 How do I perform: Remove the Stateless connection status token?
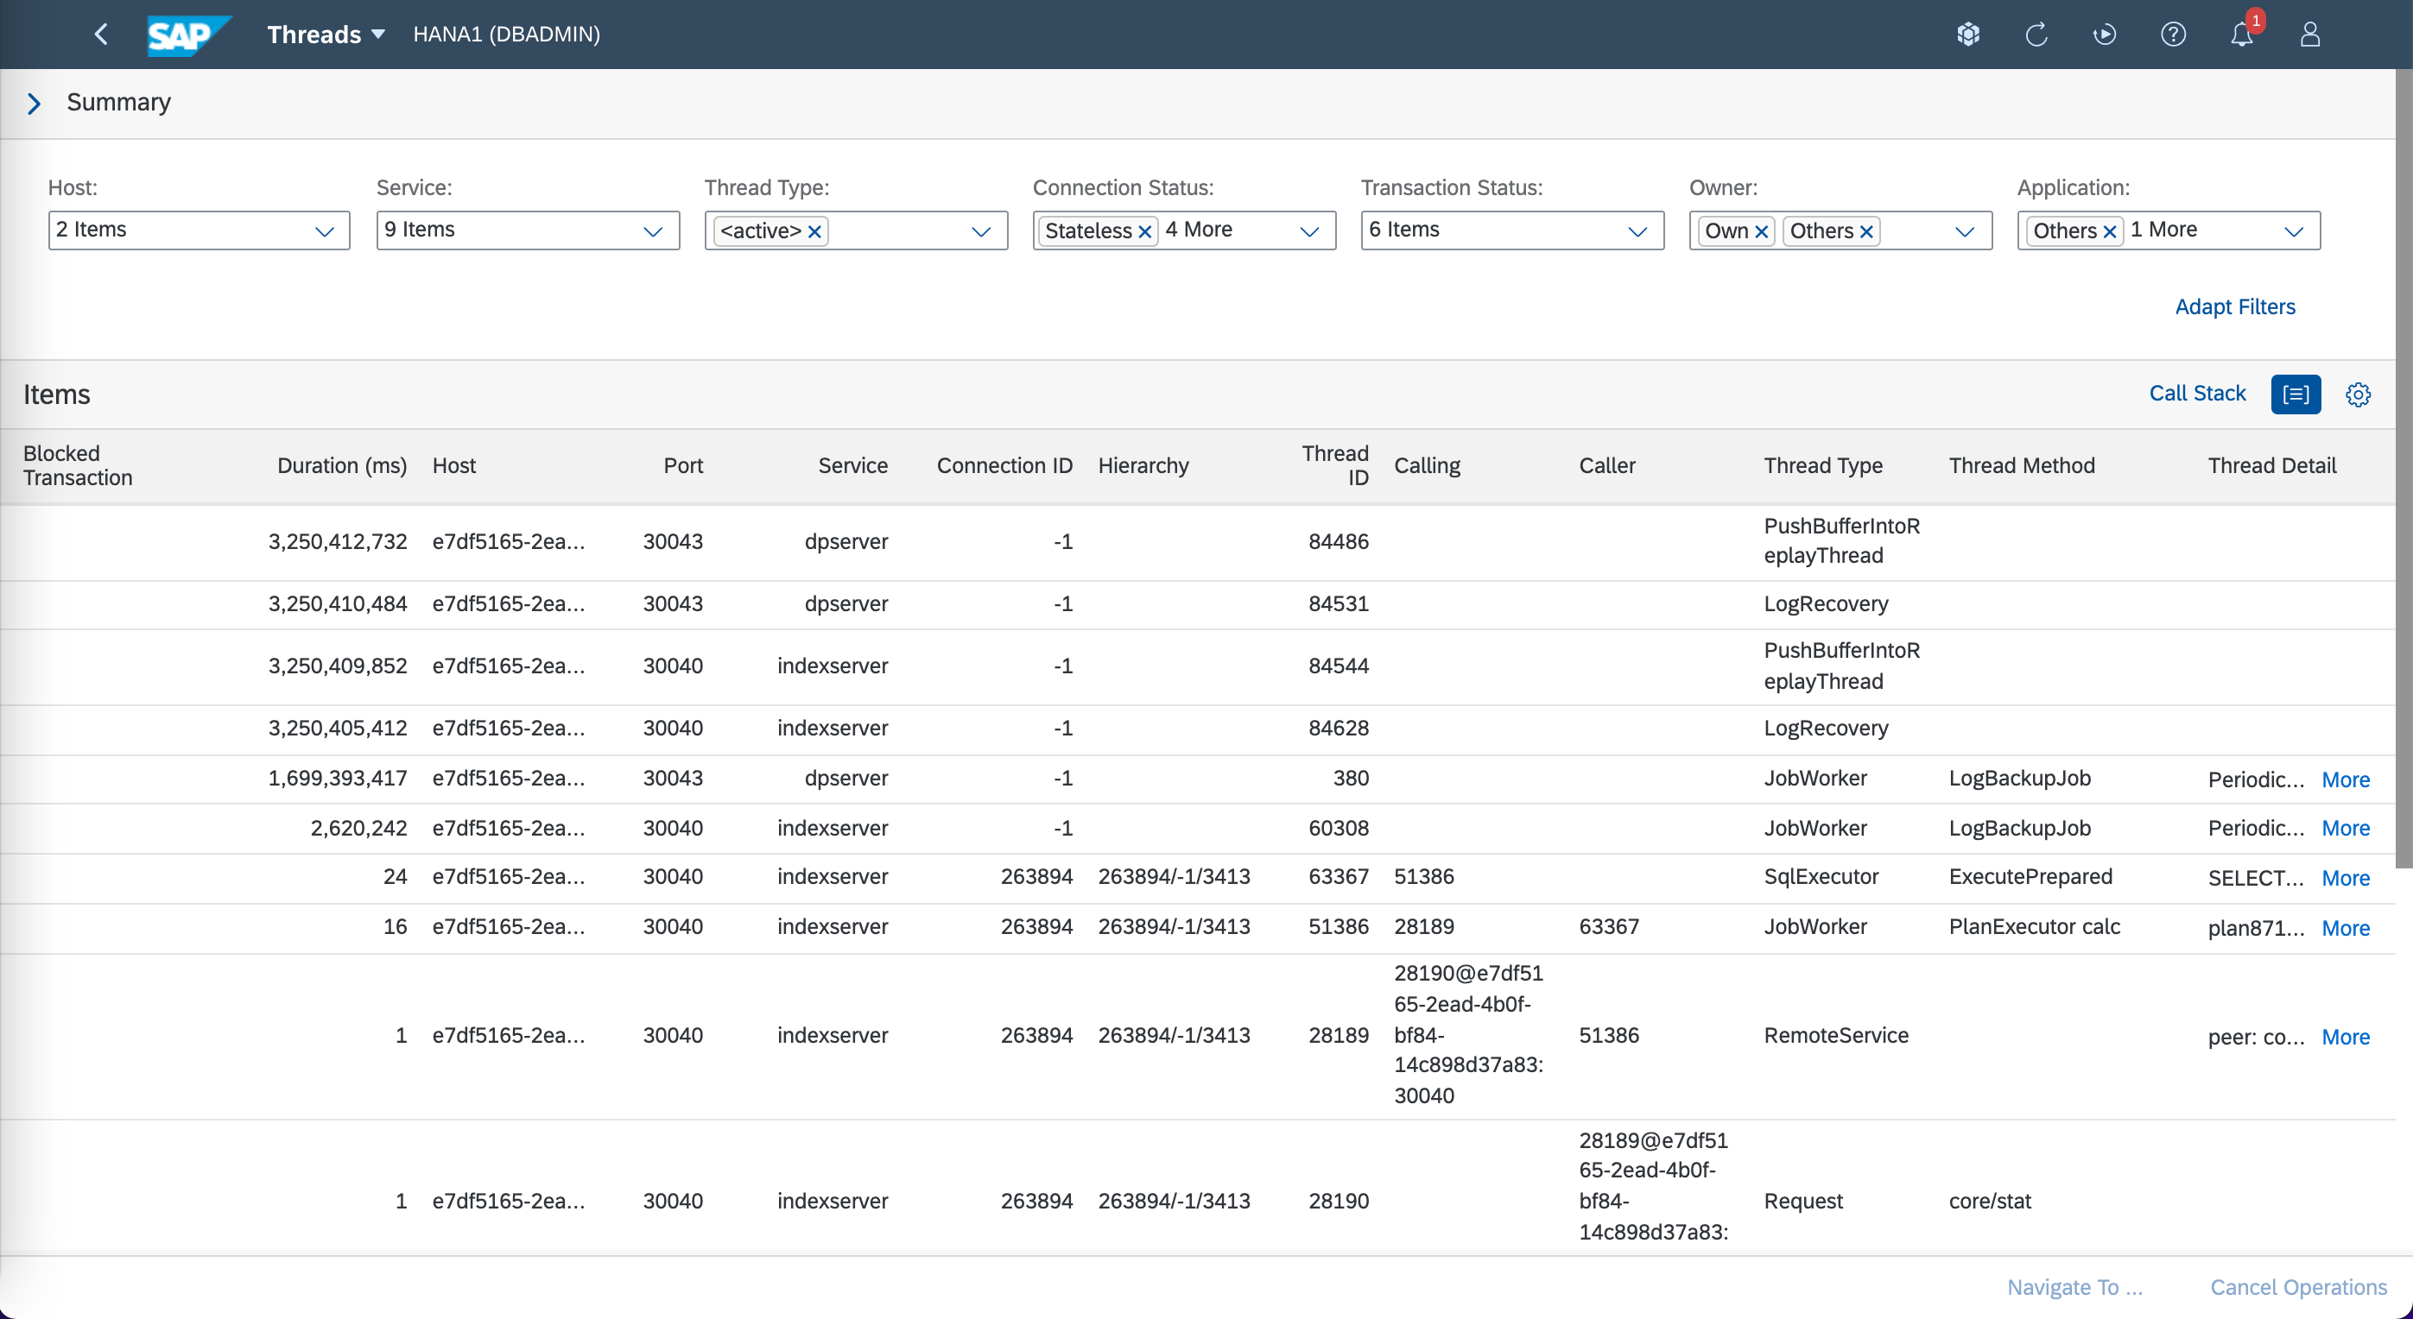click(x=1144, y=231)
